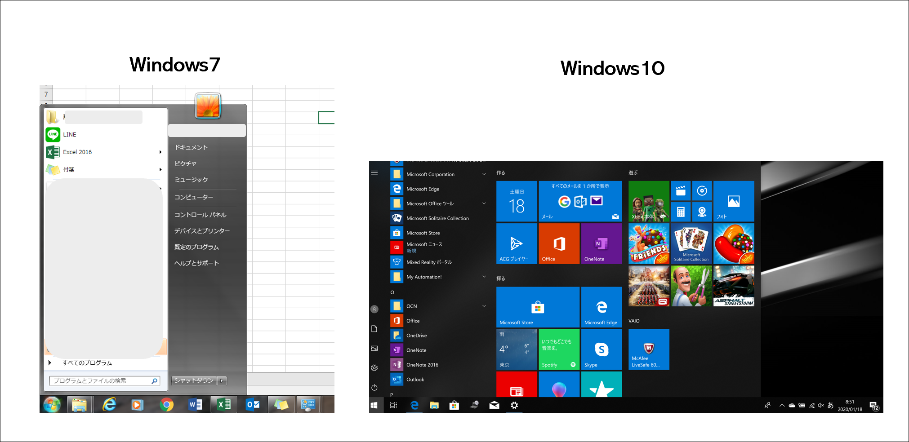Open 既定のプログラム in Start menu

(x=196, y=247)
